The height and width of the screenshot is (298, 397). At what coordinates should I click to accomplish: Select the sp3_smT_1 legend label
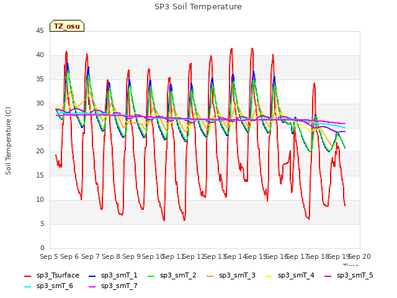(119, 276)
